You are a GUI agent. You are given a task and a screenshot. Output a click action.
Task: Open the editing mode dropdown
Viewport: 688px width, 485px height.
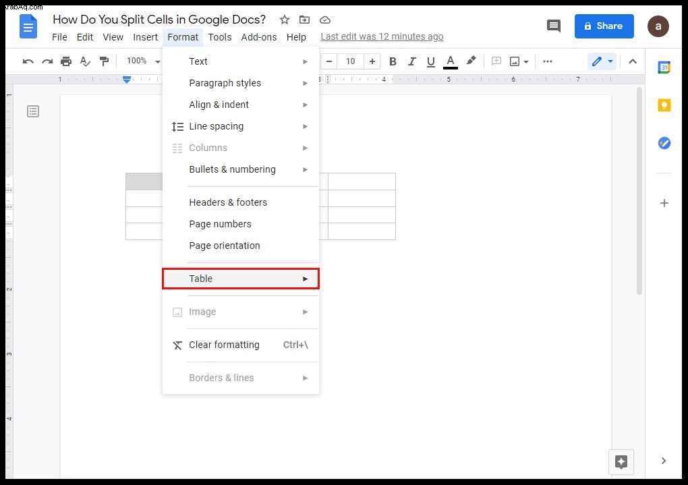click(602, 61)
